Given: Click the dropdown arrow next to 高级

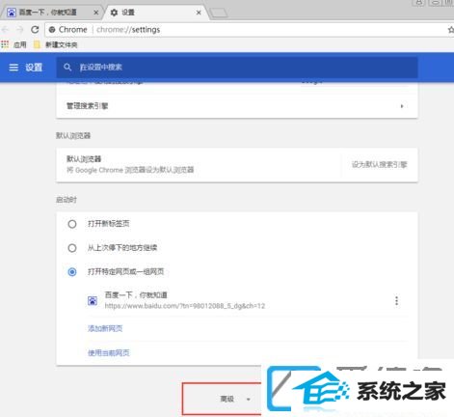Looking at the screenshot, I should (x=248, y=400).
